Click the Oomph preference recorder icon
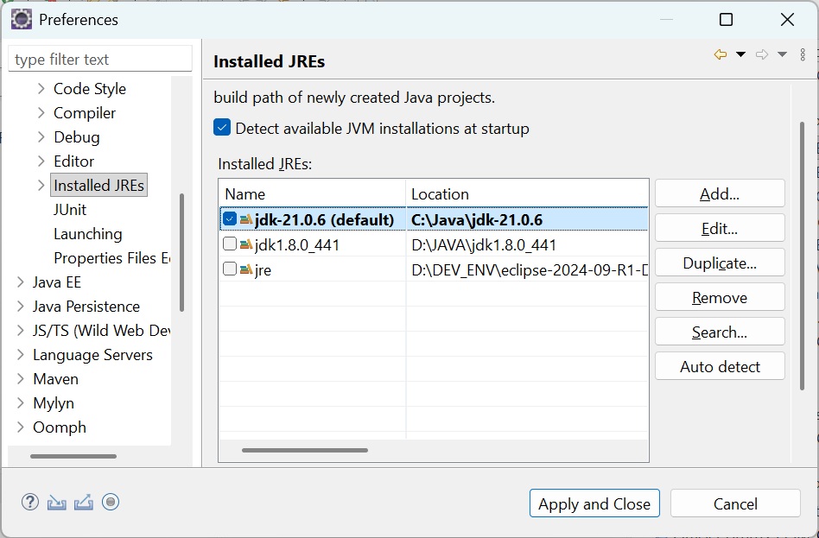 pyautogui.click(x=111, y=502)
